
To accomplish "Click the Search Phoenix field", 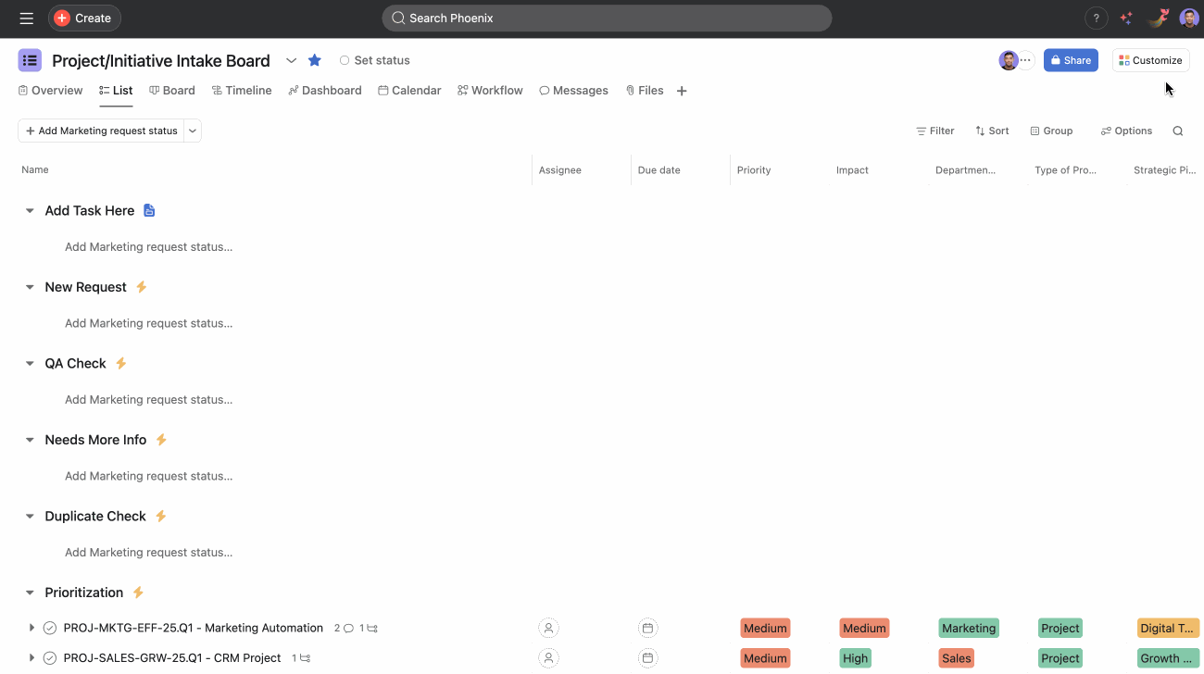I will [607, 18].
